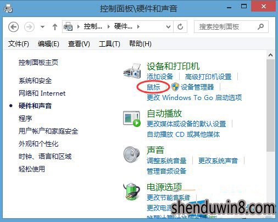Viewport: 278px width, 222px height.
Task: Refresh the control panel view
Action: click(180, 27)
